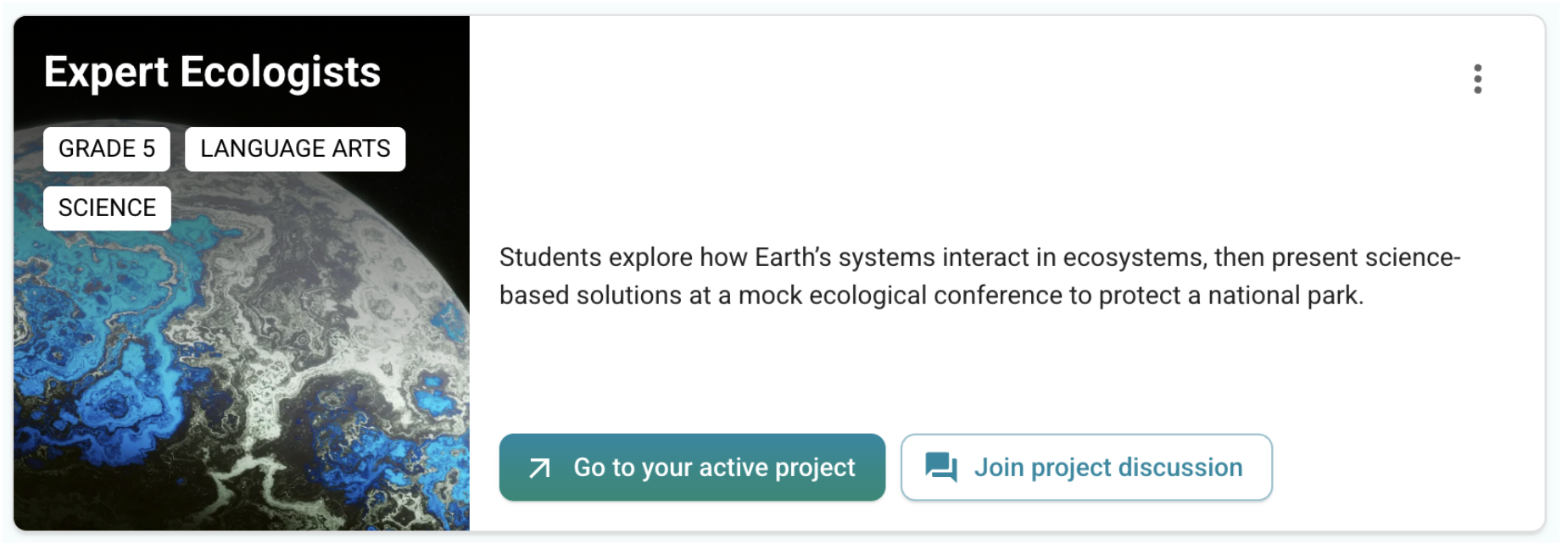
Task: Click the description line starting "based solutions"
Action: [931, 296]
